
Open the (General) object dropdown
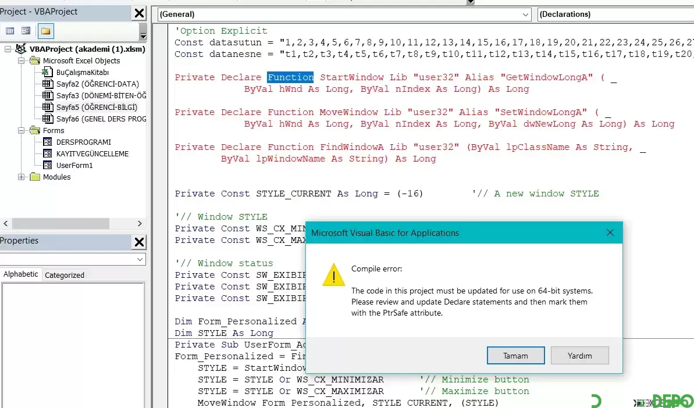[525, 15]
